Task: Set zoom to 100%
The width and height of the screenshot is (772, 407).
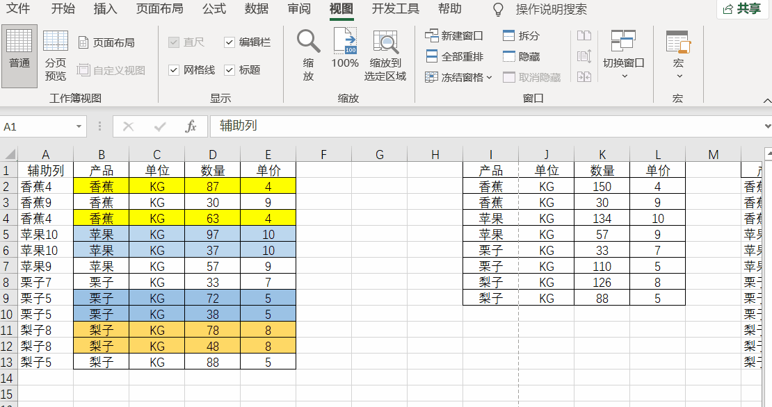Action: pyautogui.click(x=345, y=48)
